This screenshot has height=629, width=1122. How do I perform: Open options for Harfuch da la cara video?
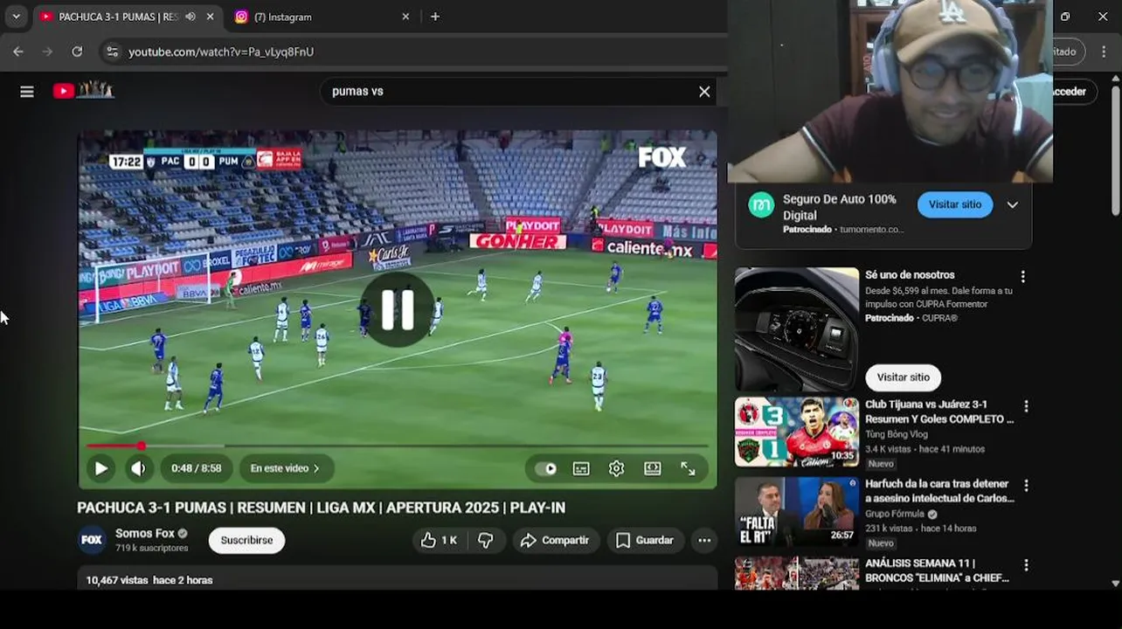pyautogui.click(x=1026, y=486)
